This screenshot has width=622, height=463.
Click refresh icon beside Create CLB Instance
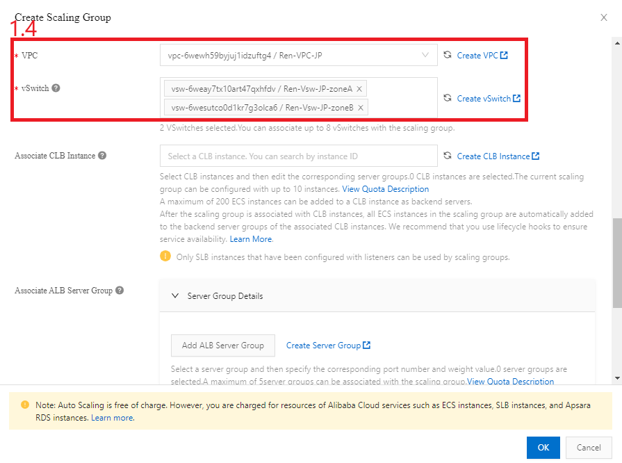click(x=448, y=156)
